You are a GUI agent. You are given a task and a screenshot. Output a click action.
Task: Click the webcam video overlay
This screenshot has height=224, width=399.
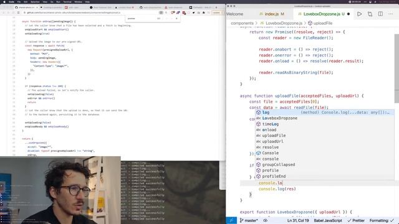[x=60, y=190]
